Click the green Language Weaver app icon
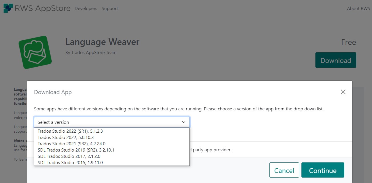This screenshot has height=183, width=372. pos(35,52)
